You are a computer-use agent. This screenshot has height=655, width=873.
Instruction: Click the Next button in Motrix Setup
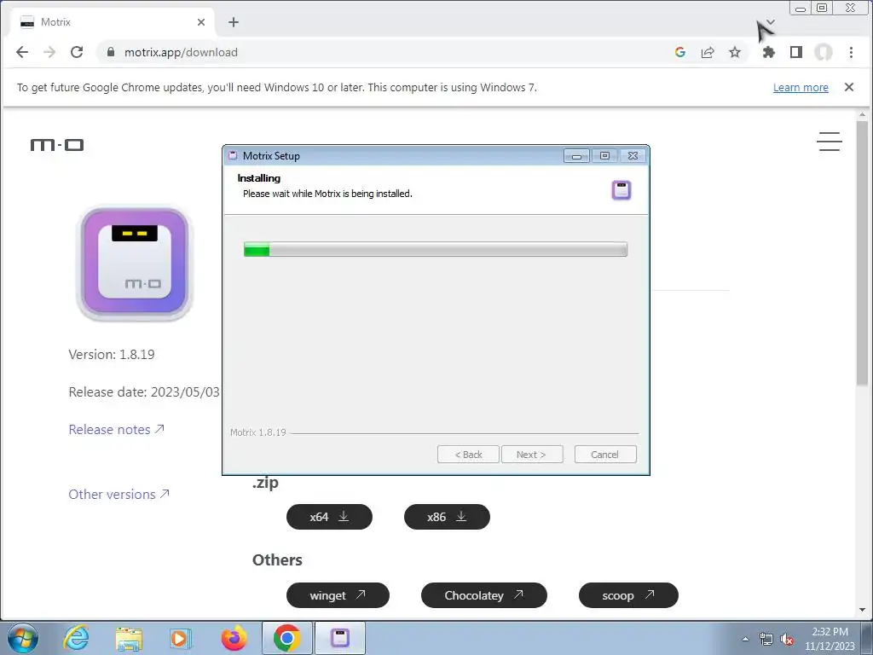point(532,455)
